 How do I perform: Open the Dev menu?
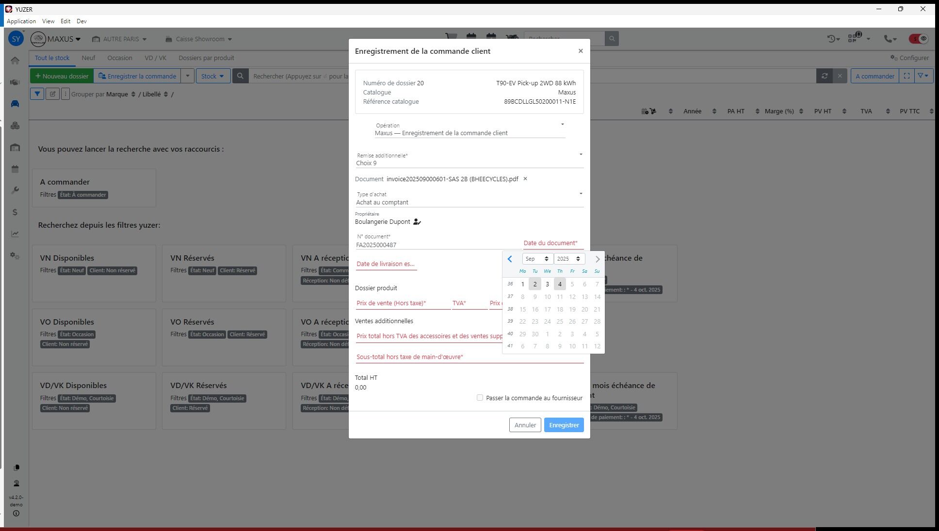(81, 21)
